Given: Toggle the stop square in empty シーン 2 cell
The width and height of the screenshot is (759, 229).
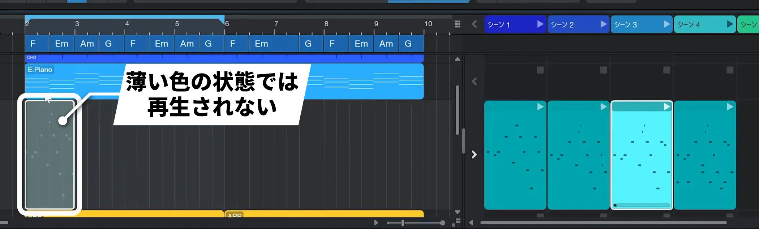Looking at the screenshot, I should (x=603, y=70).
